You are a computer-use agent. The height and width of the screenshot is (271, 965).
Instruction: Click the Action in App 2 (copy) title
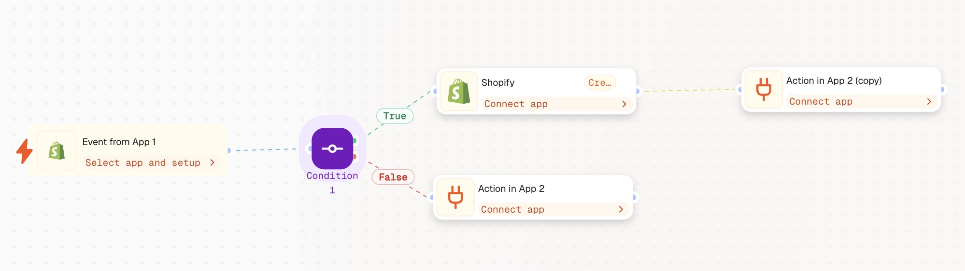tap(834, 81)
